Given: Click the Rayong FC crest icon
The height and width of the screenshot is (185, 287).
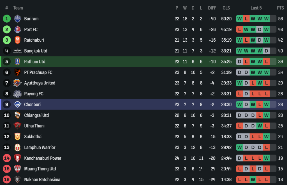Looking at the screenshot, I should (x=17, y=94).
